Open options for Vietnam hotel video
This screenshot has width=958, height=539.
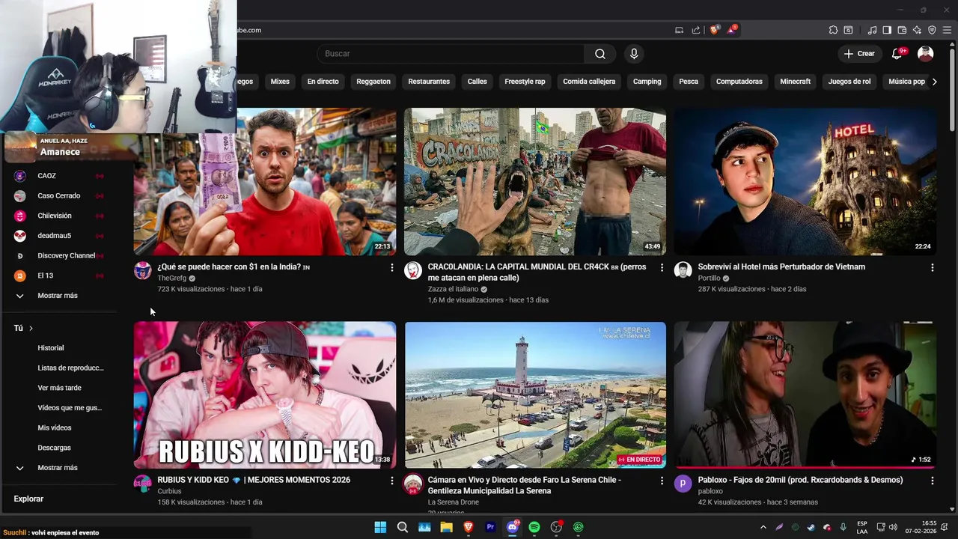(932, 267)
